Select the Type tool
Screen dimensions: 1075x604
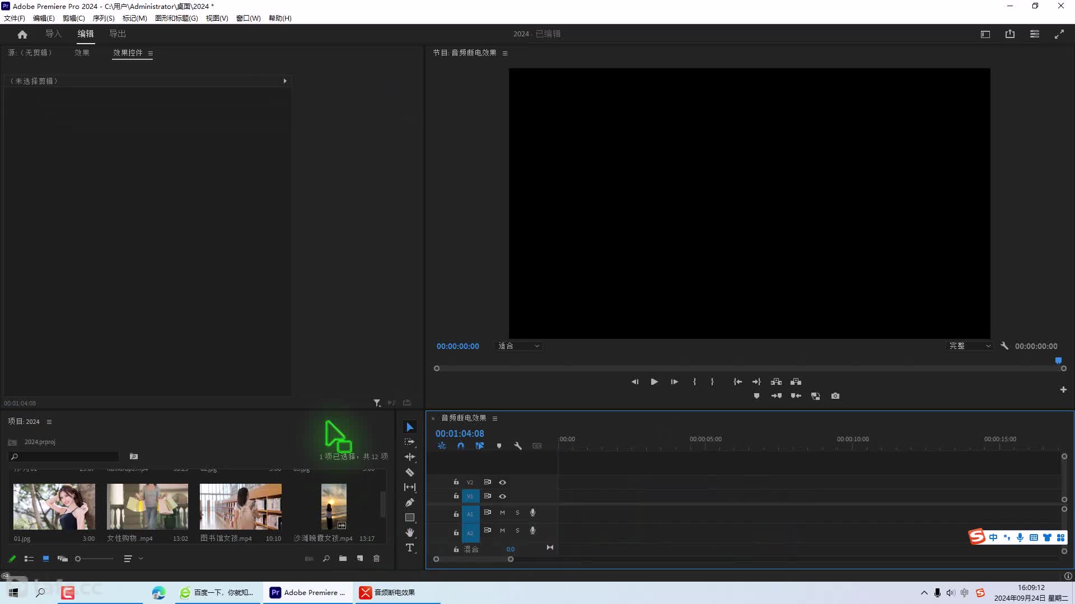tap(410, 548)
